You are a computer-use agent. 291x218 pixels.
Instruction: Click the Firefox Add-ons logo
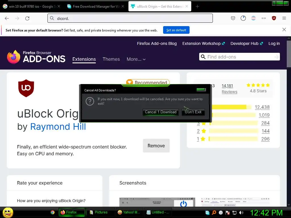click(x=36, y=57)
